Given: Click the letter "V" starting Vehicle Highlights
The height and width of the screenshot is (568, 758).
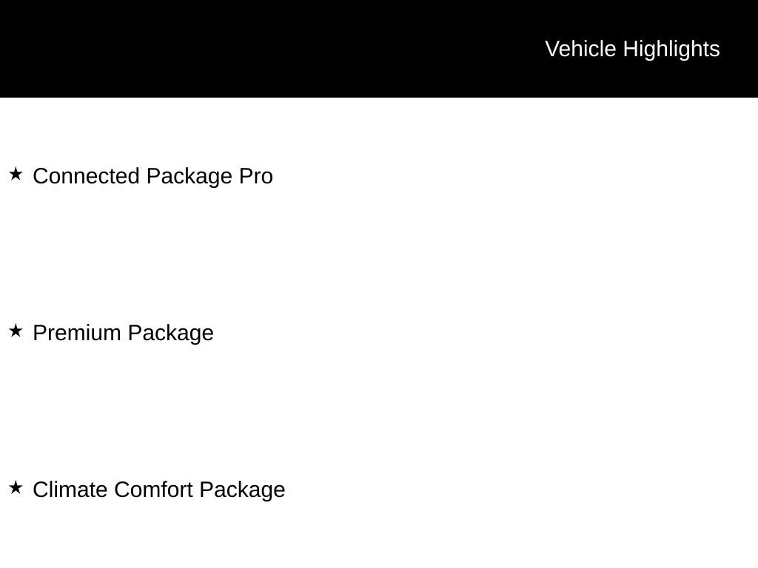Looking at the screenshot, I should (x=552, y=49).
